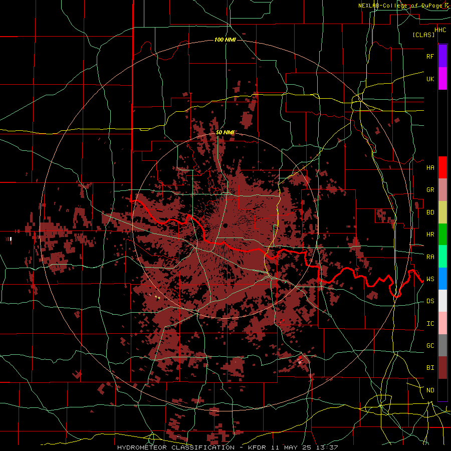Click the IC legend label
Image resolution: width=451 pixels, height=451 pixels.
[430, 324]
